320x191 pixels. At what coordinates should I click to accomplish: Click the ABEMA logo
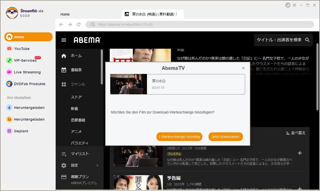(87, 40)
